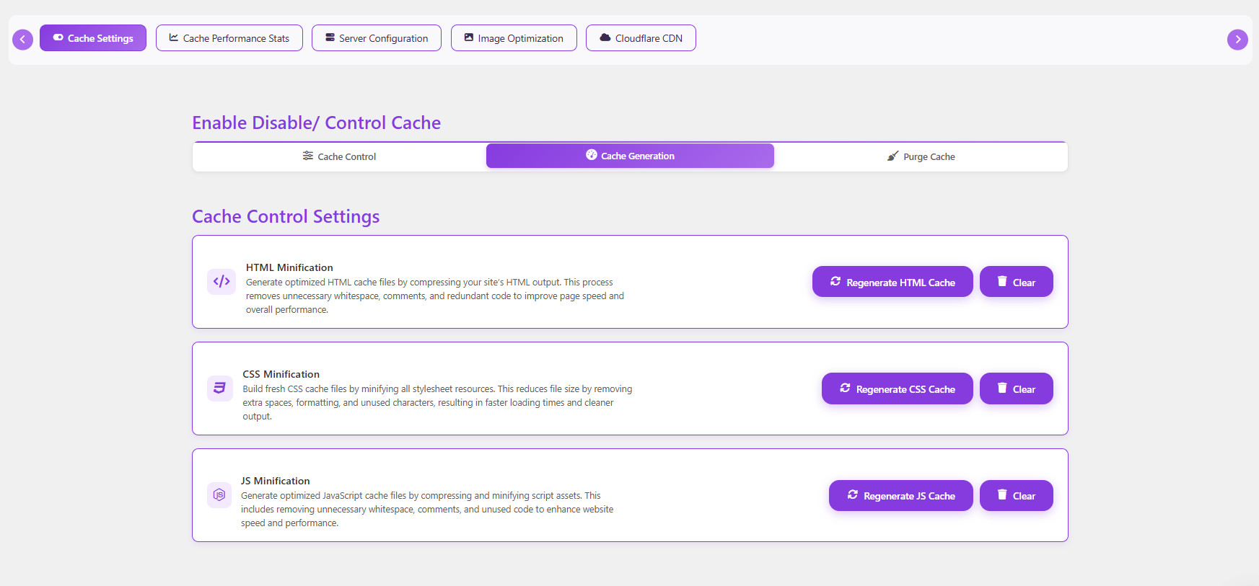The width and height of the screenshot is (1259, 586).
Task: Switch to Cache Performance Stats tab
Action: point(229,38)
